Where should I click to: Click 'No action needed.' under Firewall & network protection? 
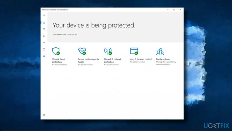pyautogui.click(x=112, y=65)
